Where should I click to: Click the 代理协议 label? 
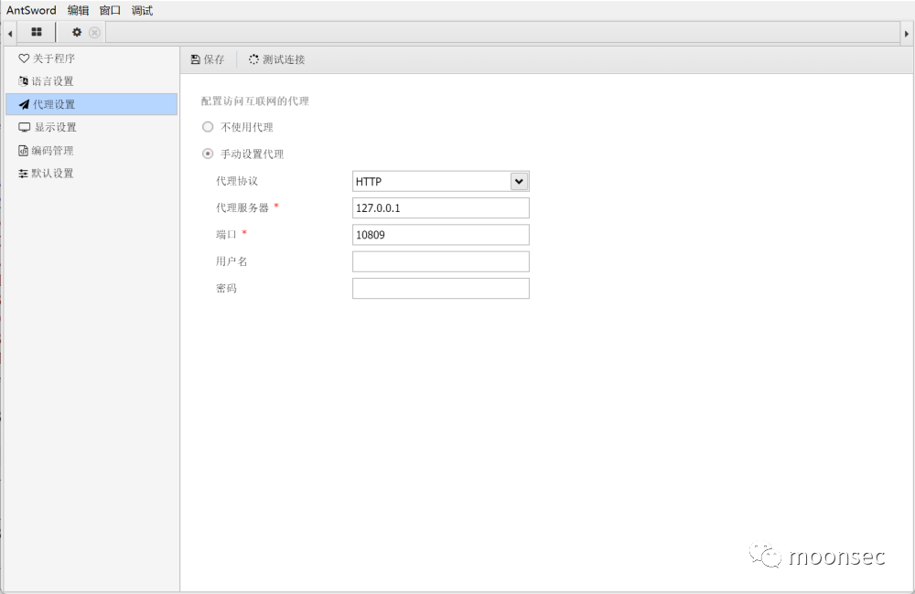tap(237, 181)
